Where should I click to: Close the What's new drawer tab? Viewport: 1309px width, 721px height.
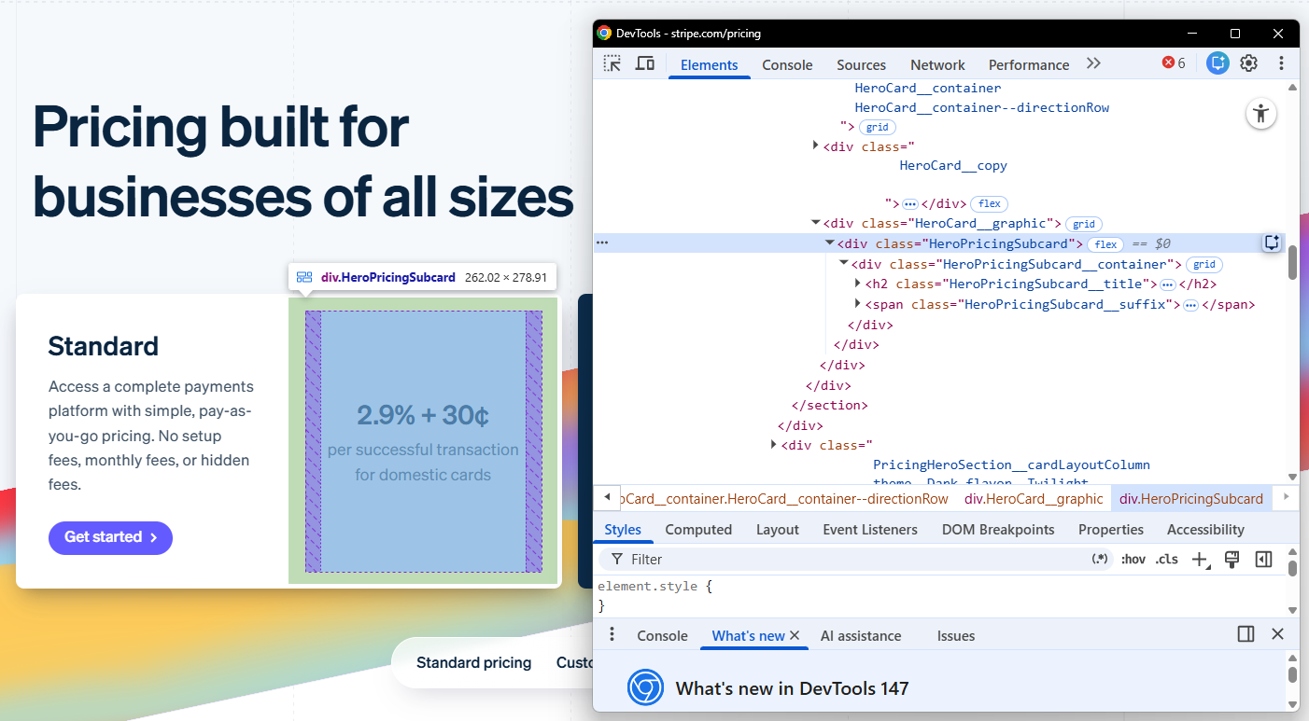pyautogui.click(x=795, y=635)
